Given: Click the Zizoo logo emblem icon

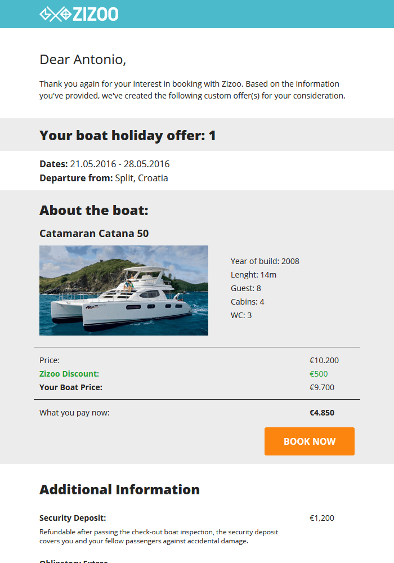Looking at the screenshot, I should coord(55,14).
